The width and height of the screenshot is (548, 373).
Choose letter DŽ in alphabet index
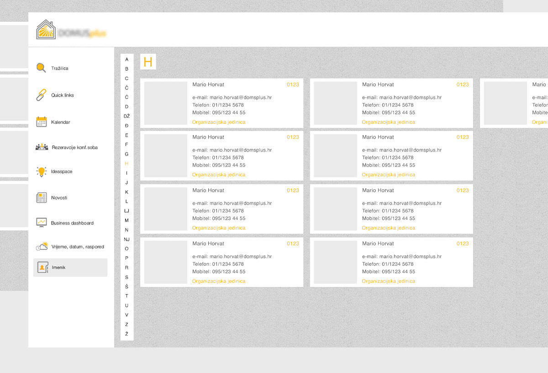pyautogui.click(x=127, y=116)
